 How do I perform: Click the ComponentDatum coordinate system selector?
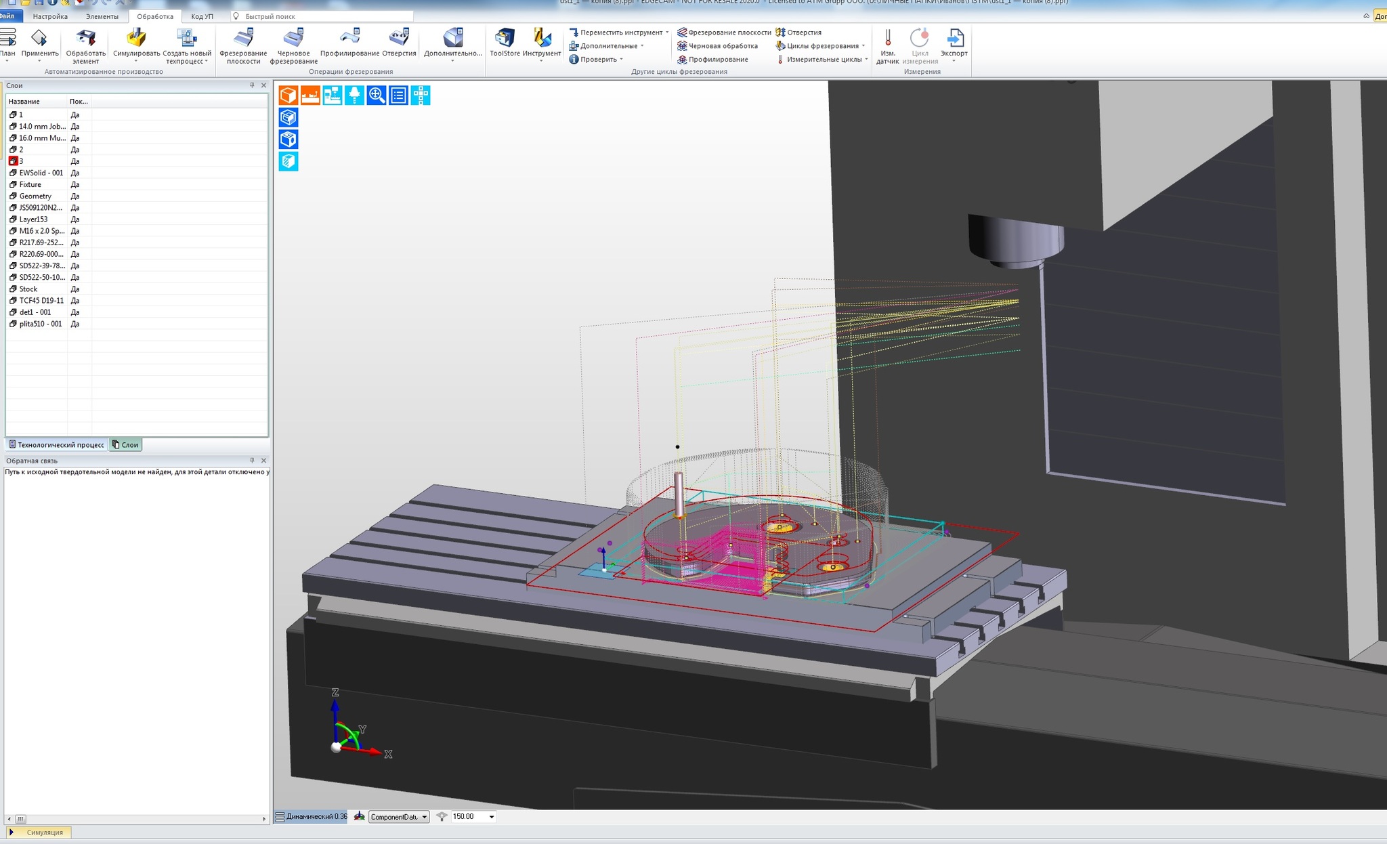pos(398,816)
